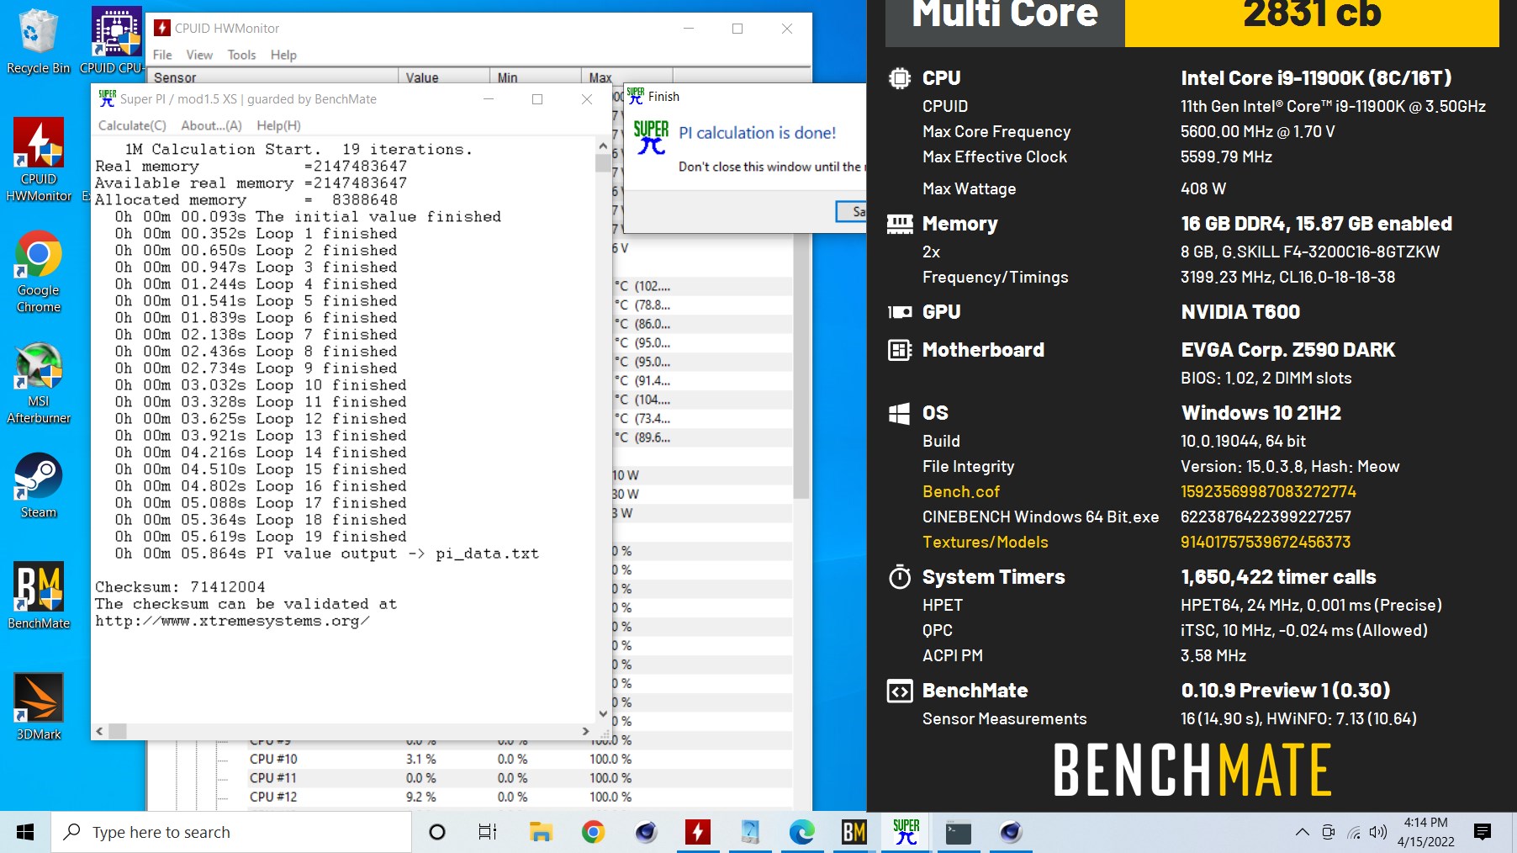Launch BenchMate from the desktop icon
The width and height of the screenshot is (1517, 853).
pyautogui.click(x=39, y=596)
